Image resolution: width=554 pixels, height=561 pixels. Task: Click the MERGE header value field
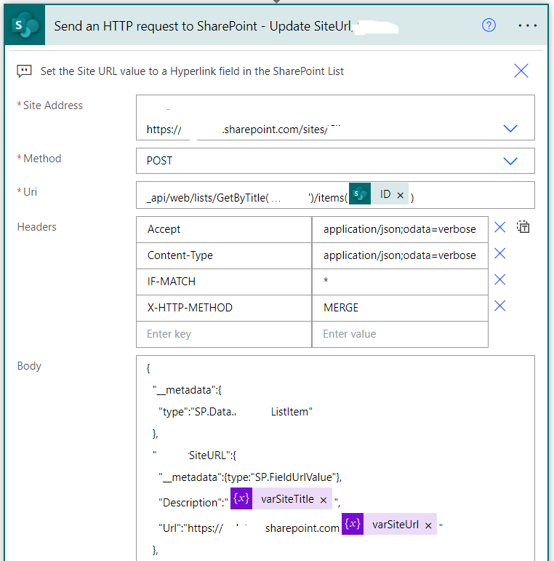click(400, 308)
